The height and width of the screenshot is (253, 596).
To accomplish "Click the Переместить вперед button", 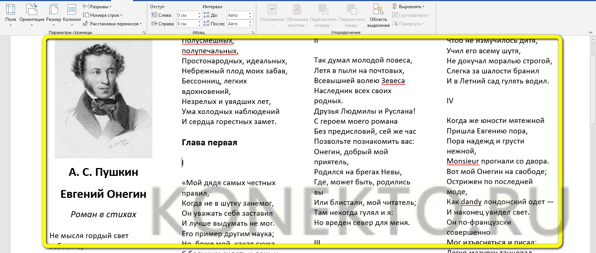I will [x=323, y=15].
